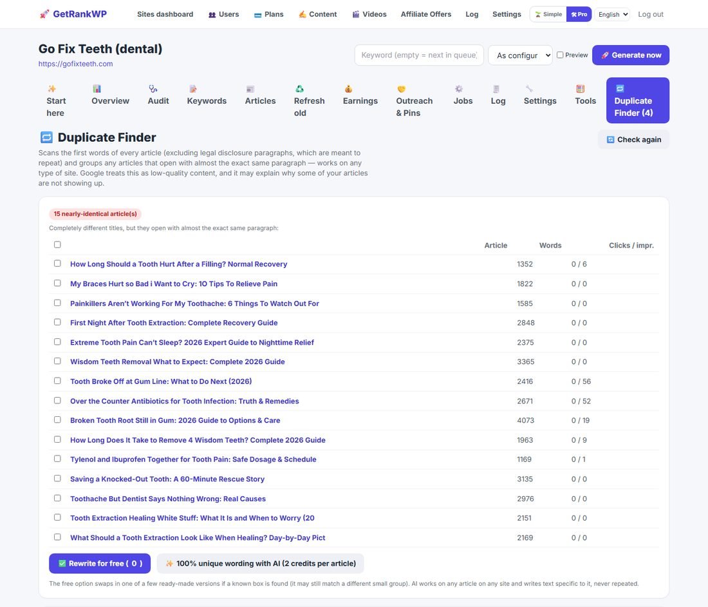Click '100% unique wording with AI' button

coord(260,563)
